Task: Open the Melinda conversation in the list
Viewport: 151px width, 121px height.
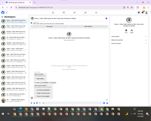Action: pos(14,32)
